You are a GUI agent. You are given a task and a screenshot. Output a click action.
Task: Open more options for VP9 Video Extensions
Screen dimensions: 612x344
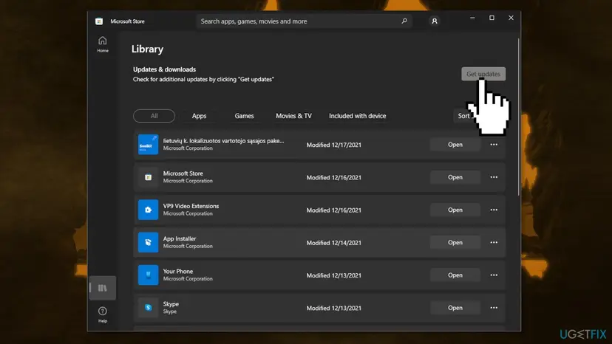[494, 210]
